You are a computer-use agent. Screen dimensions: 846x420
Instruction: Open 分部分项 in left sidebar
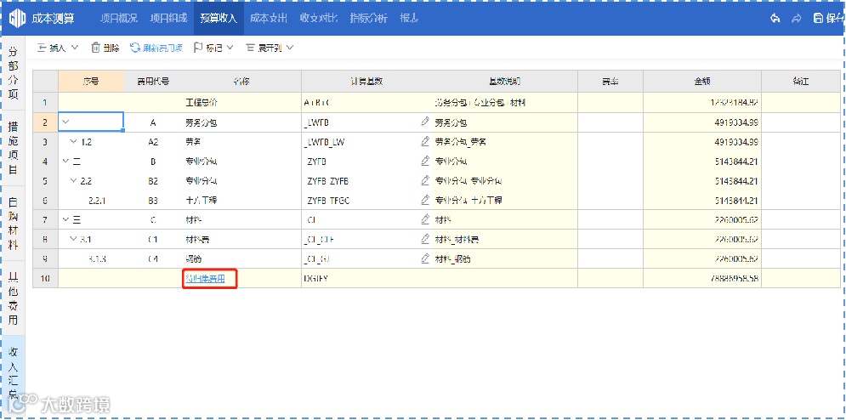click(x=14, y=73)
